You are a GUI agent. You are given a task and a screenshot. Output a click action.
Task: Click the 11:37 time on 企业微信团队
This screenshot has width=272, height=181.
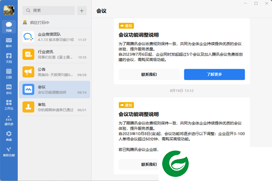pyautogui.click(x=82, y=40)
